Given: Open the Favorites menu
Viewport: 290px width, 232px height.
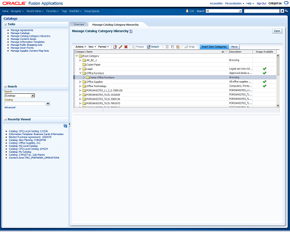Looking at the screenshot, I should (53, 11).
